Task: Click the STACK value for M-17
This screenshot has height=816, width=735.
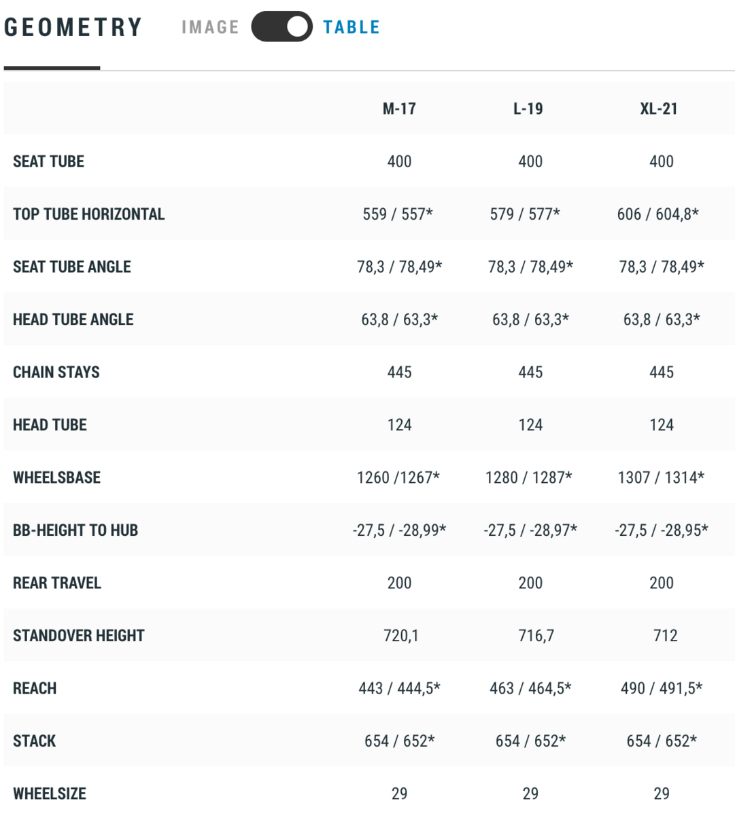Action: tap(399, 741)
